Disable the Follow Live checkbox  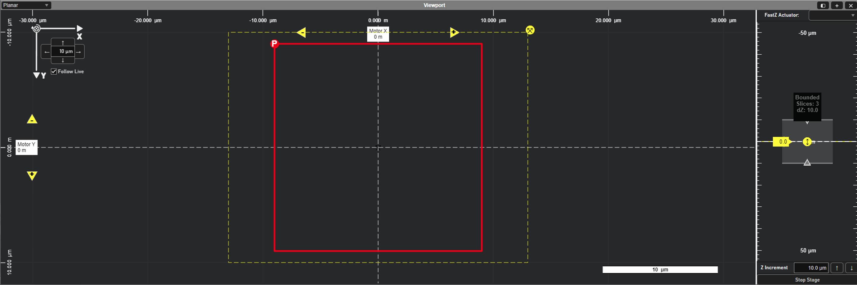(x=53, y=71)
